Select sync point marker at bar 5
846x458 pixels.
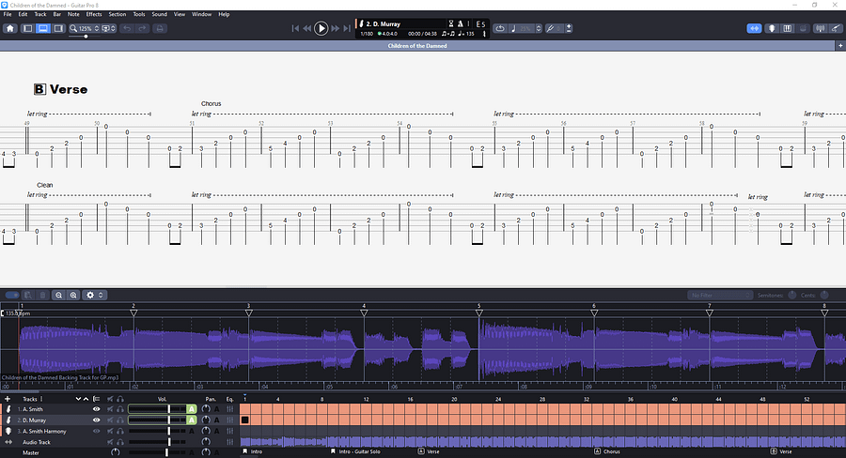(x=479, y=313)
